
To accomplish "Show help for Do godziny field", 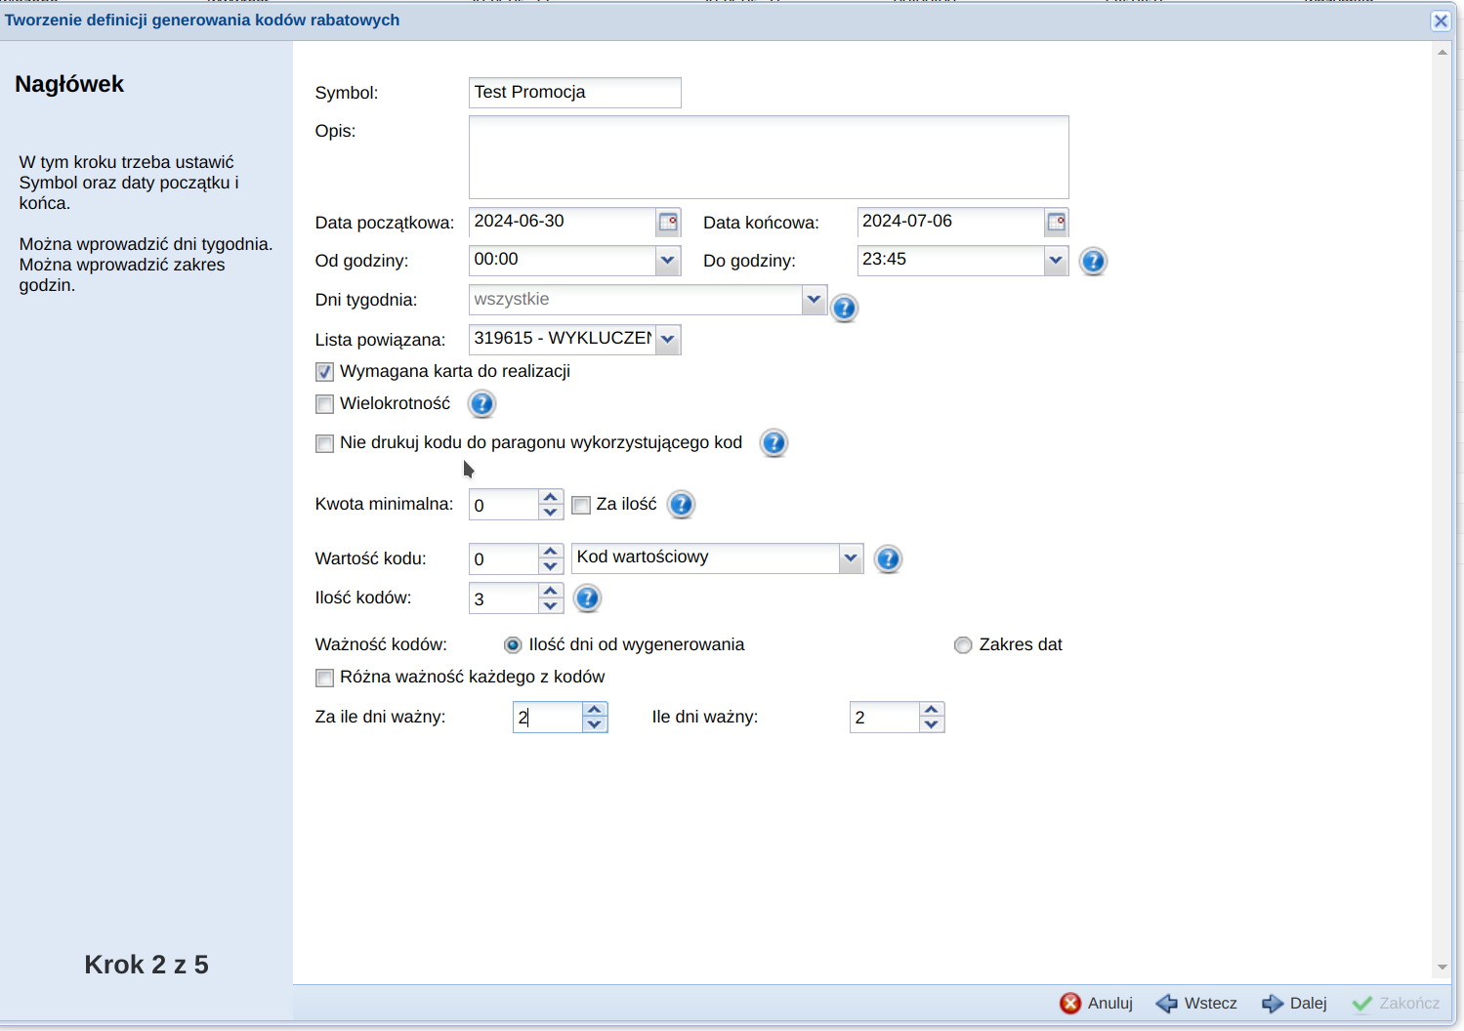I will pyautogui.click(x=1093, y=262).
